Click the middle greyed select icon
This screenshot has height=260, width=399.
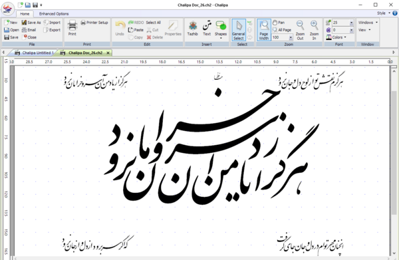pos(249,30)
